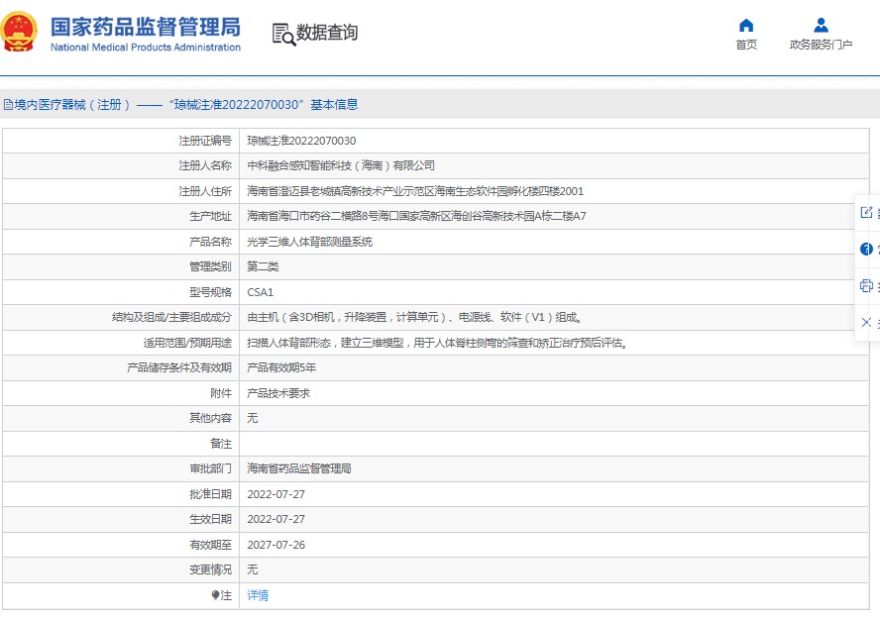Image resolution: width=880 pixels, height=619 pixels.
Task: Select the registration number 琼械注准20222070030 cell
Action: point(554,141)
